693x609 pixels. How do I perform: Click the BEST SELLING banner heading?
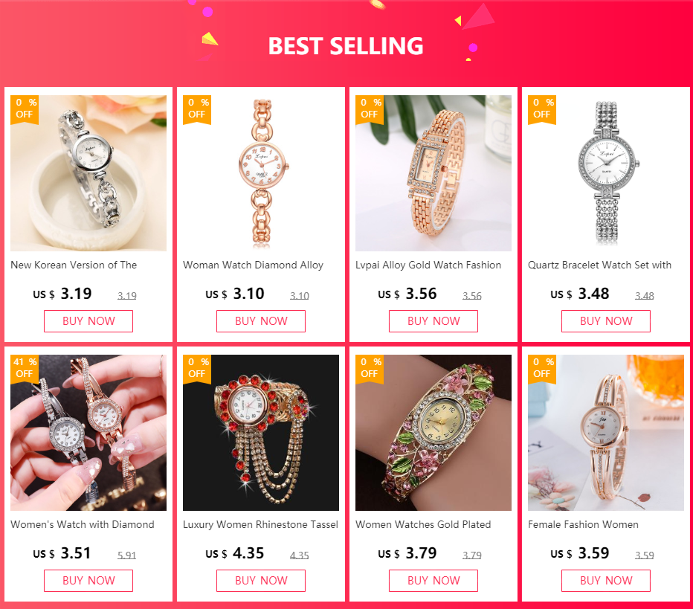[346, 46]
